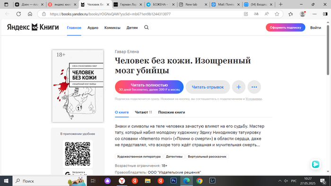Open File Explorer from the taskbar
The width and height of the screenshot is (331, 186).
pos(148,181)
